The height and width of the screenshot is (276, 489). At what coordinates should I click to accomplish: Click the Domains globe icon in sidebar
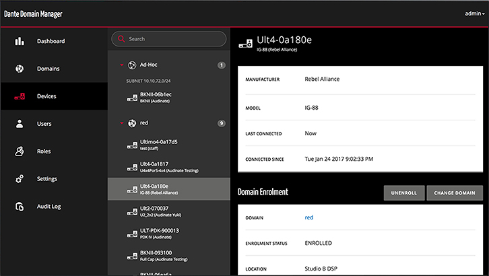click(x=20, y=69)
